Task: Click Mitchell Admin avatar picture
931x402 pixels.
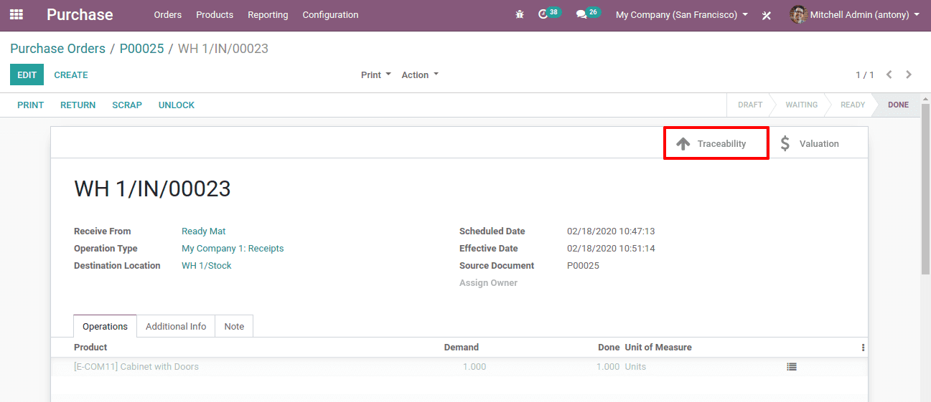Action: pos(798,14)
